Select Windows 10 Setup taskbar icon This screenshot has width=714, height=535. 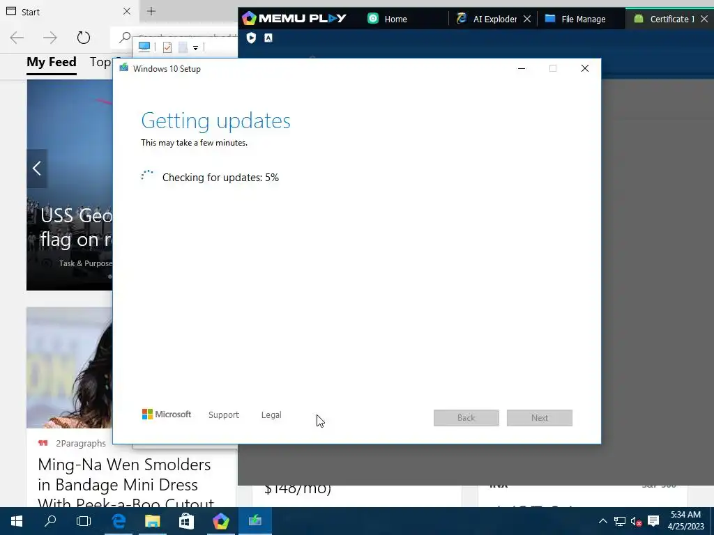[x=255, y=520]
